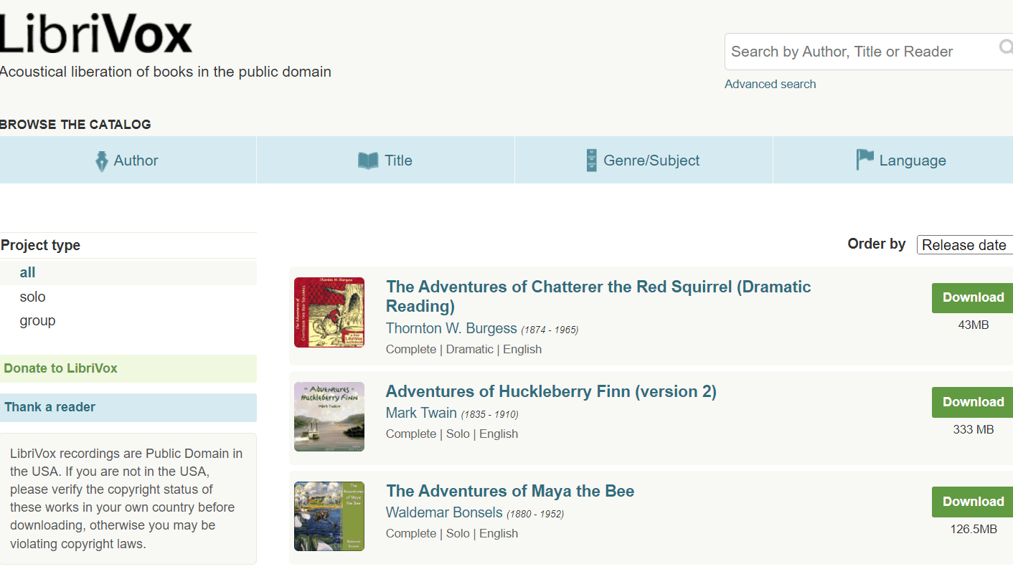Browse the catalog by Author tab
This screenshot has width=1013, height=569.
pos(128,160)
